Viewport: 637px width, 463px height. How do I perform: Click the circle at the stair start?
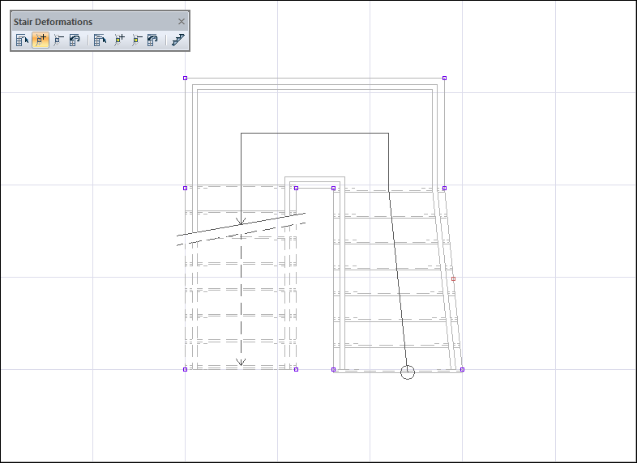click(408, 372)
